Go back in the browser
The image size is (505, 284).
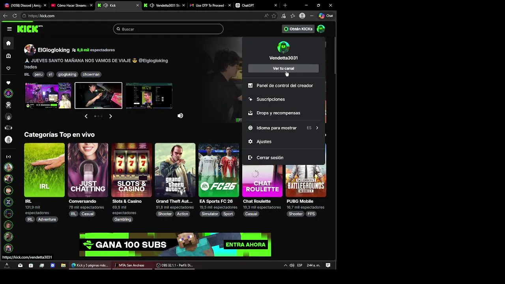[x=5, y=16]
